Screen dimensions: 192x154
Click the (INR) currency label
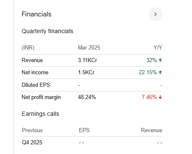pyautogui.click(x=28, y=47)
